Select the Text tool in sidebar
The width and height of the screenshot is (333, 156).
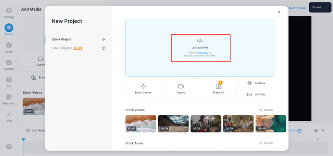point(9,82)
